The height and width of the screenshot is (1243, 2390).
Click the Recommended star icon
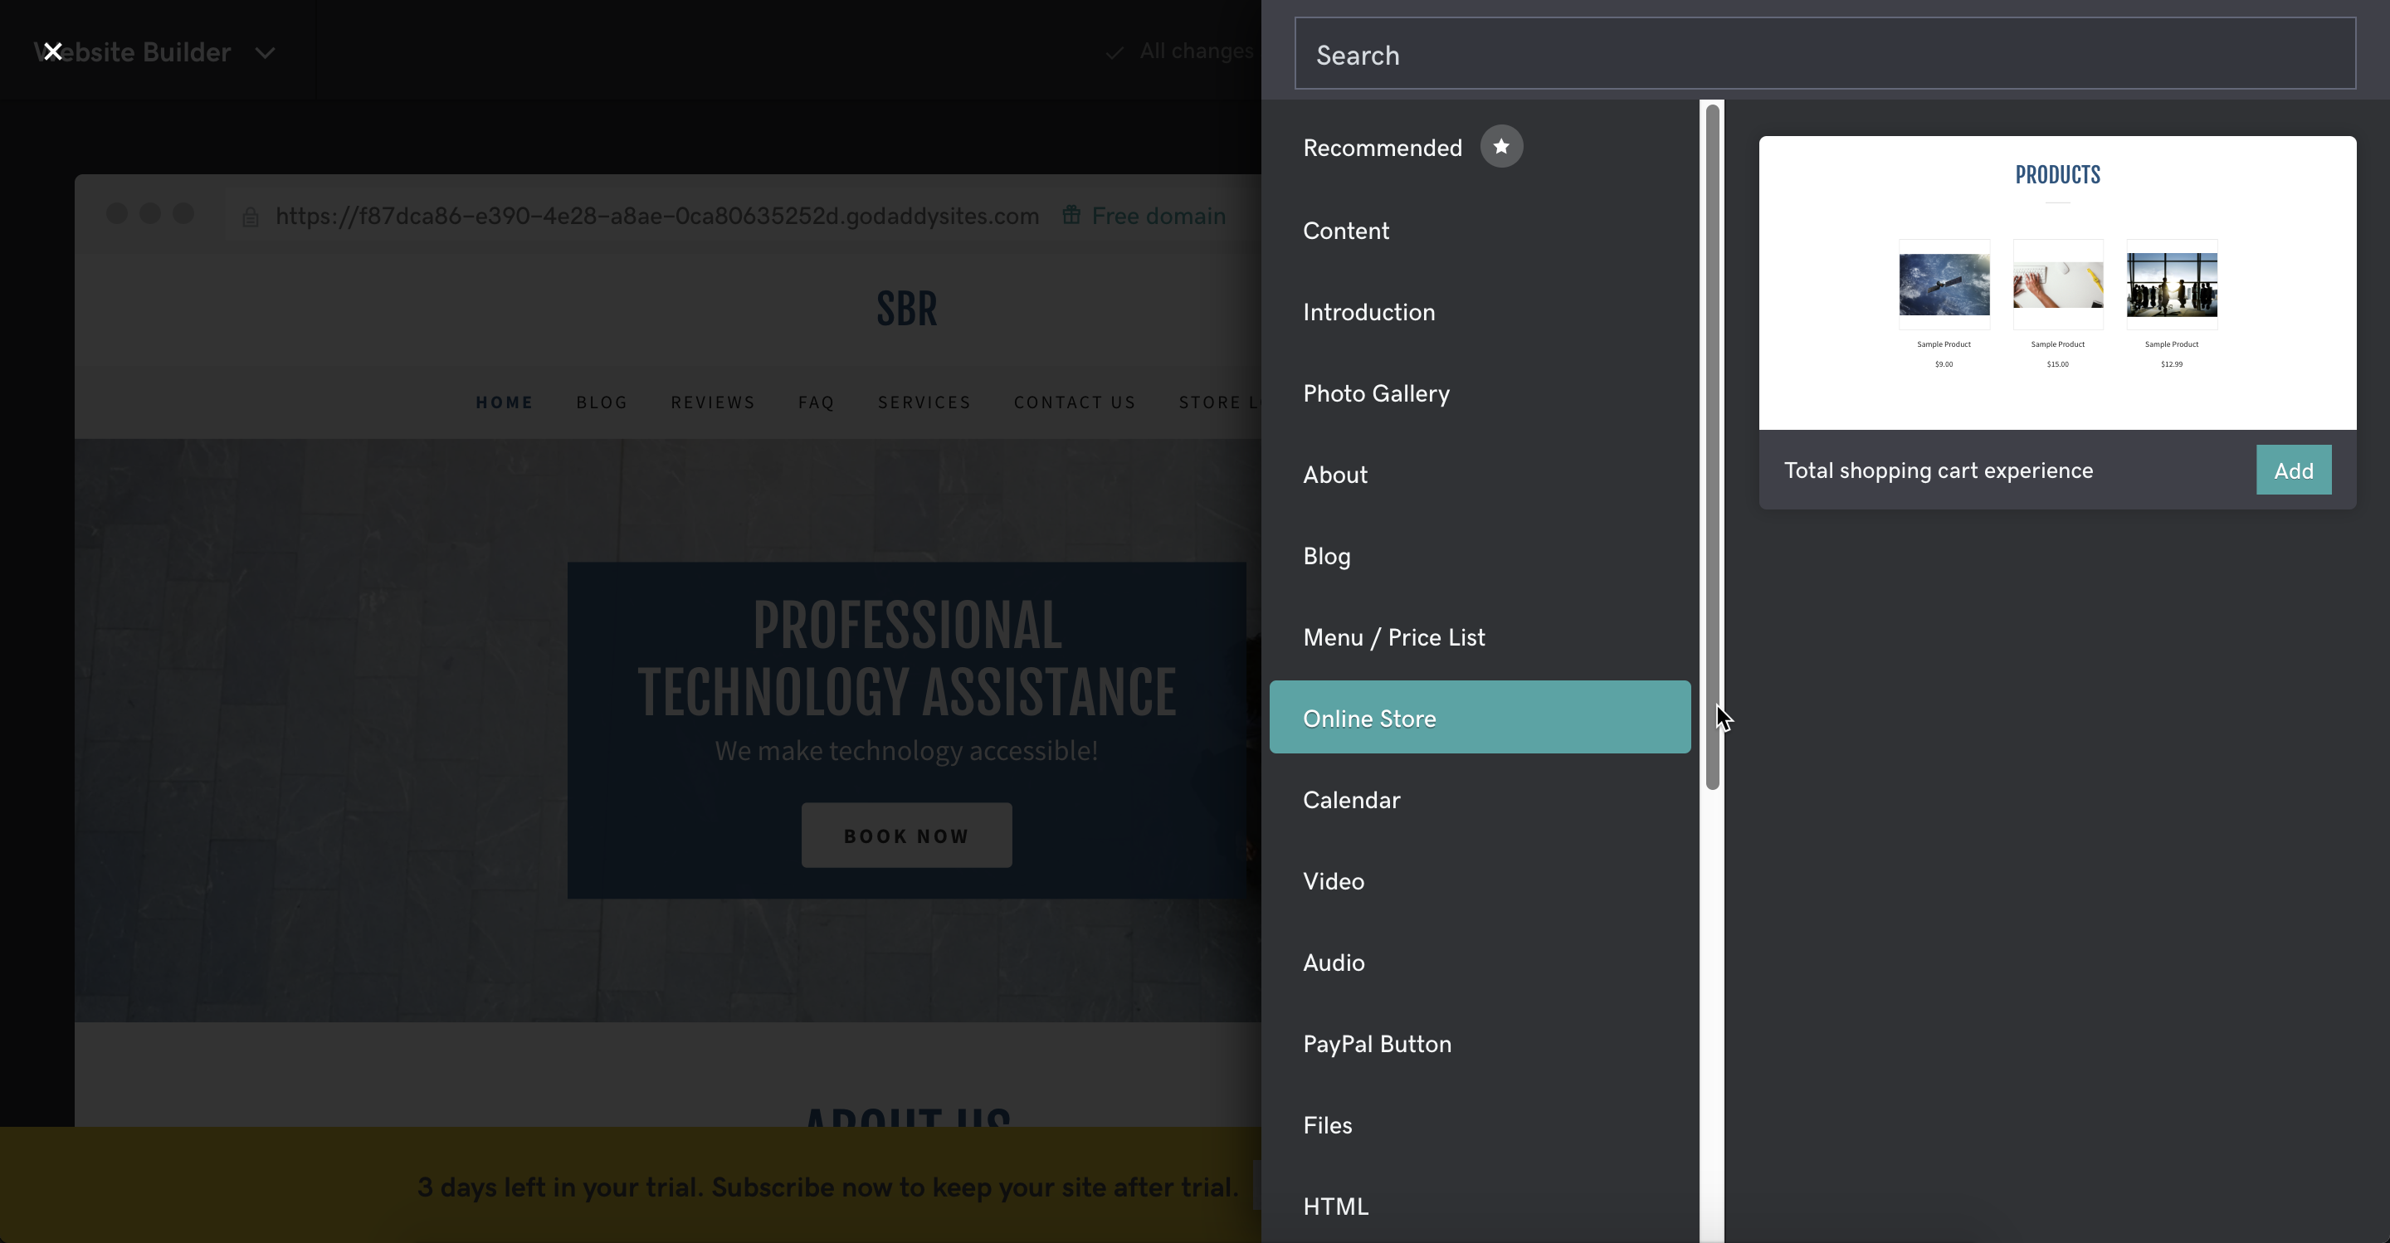point(1501,147)
